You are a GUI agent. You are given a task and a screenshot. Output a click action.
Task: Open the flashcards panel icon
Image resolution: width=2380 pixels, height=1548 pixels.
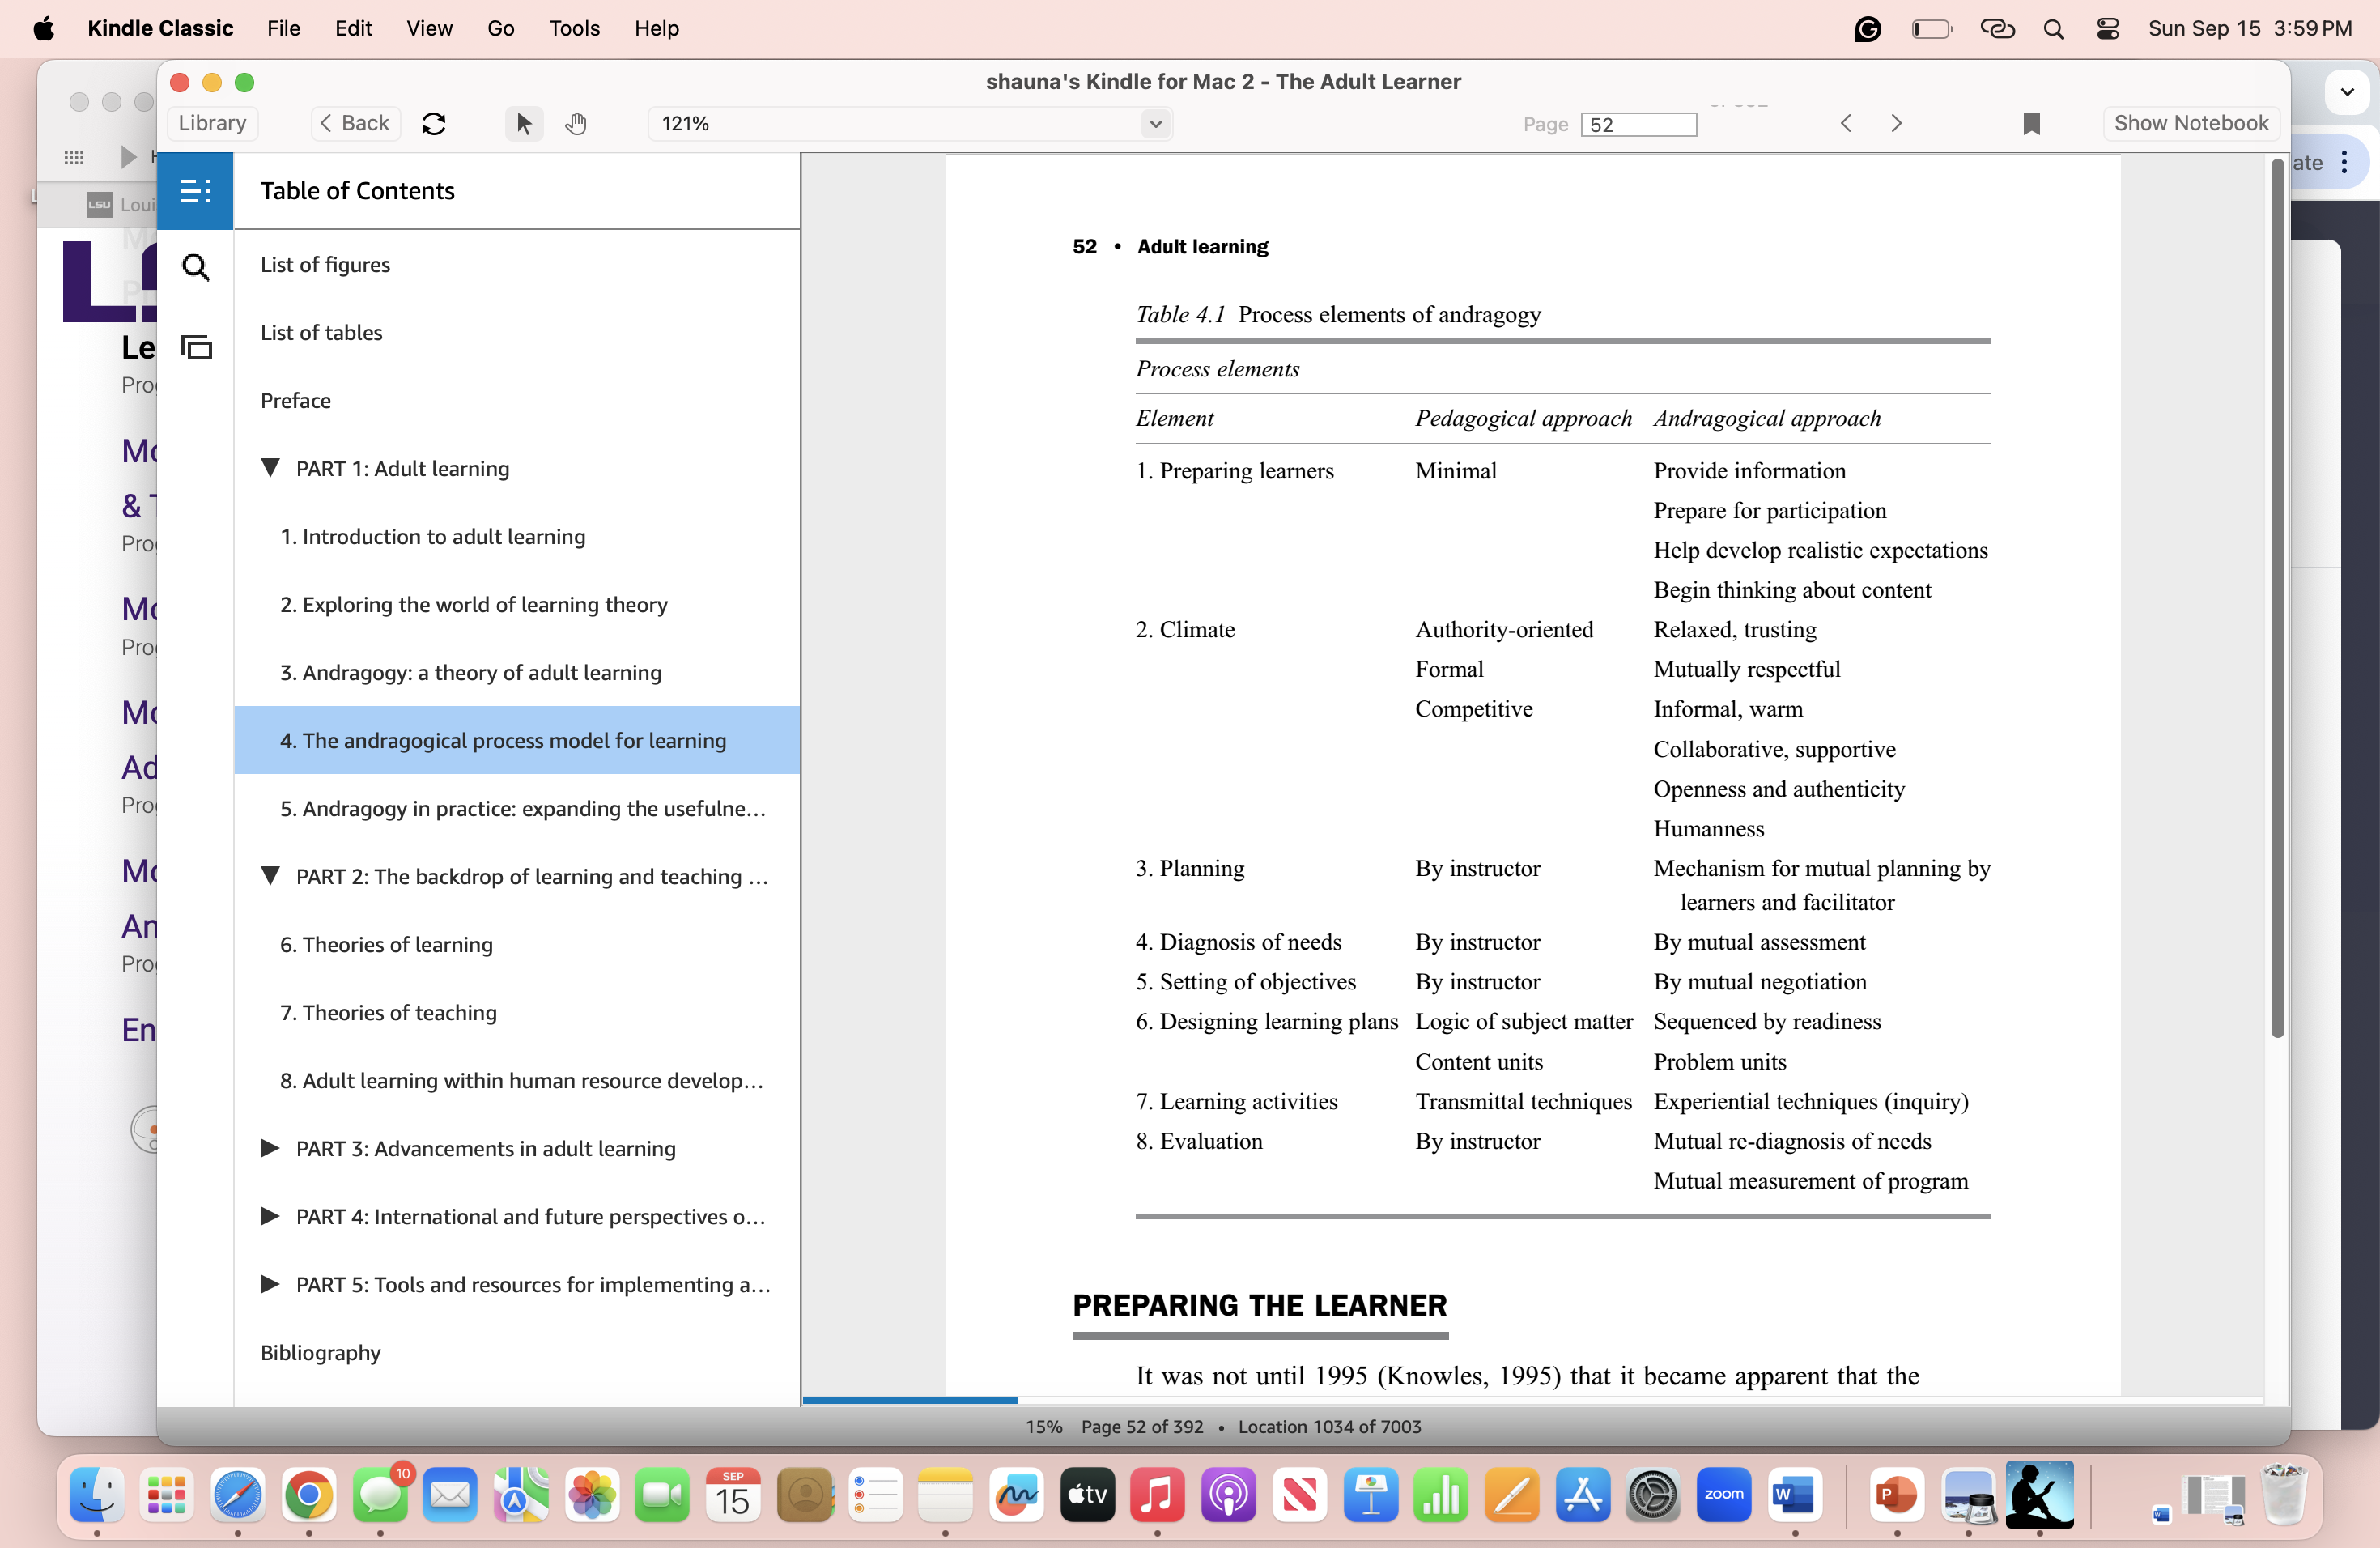196,347
